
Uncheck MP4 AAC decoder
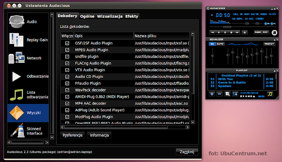[67, 103]
